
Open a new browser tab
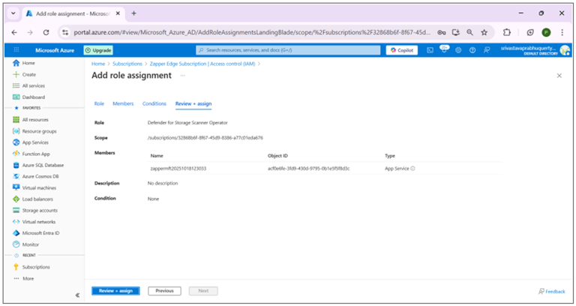(x=133, y=13)
